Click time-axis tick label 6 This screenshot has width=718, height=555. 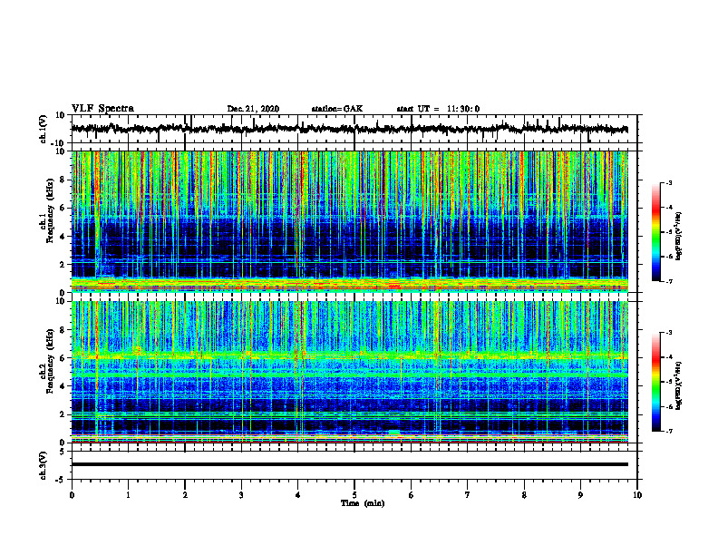412,495
